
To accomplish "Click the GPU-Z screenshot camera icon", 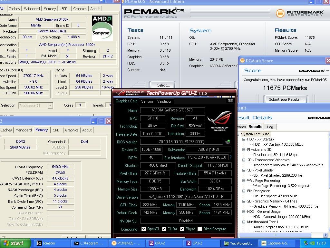I will tap(230, 101).
